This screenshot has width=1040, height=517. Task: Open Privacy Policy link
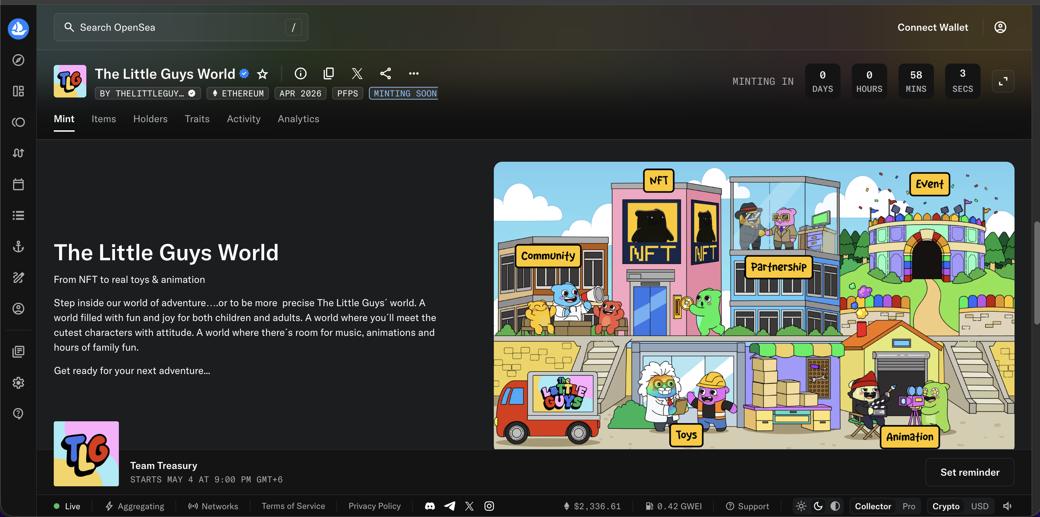tap(375, 506)
